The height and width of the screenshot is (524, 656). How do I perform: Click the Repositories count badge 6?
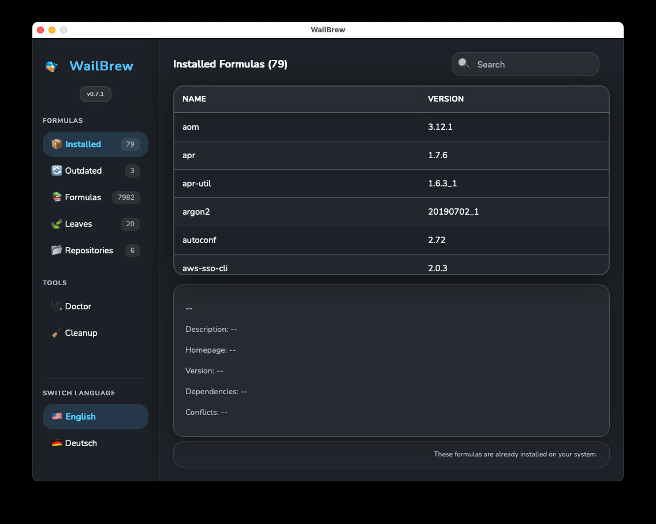(x=132, y=250)
